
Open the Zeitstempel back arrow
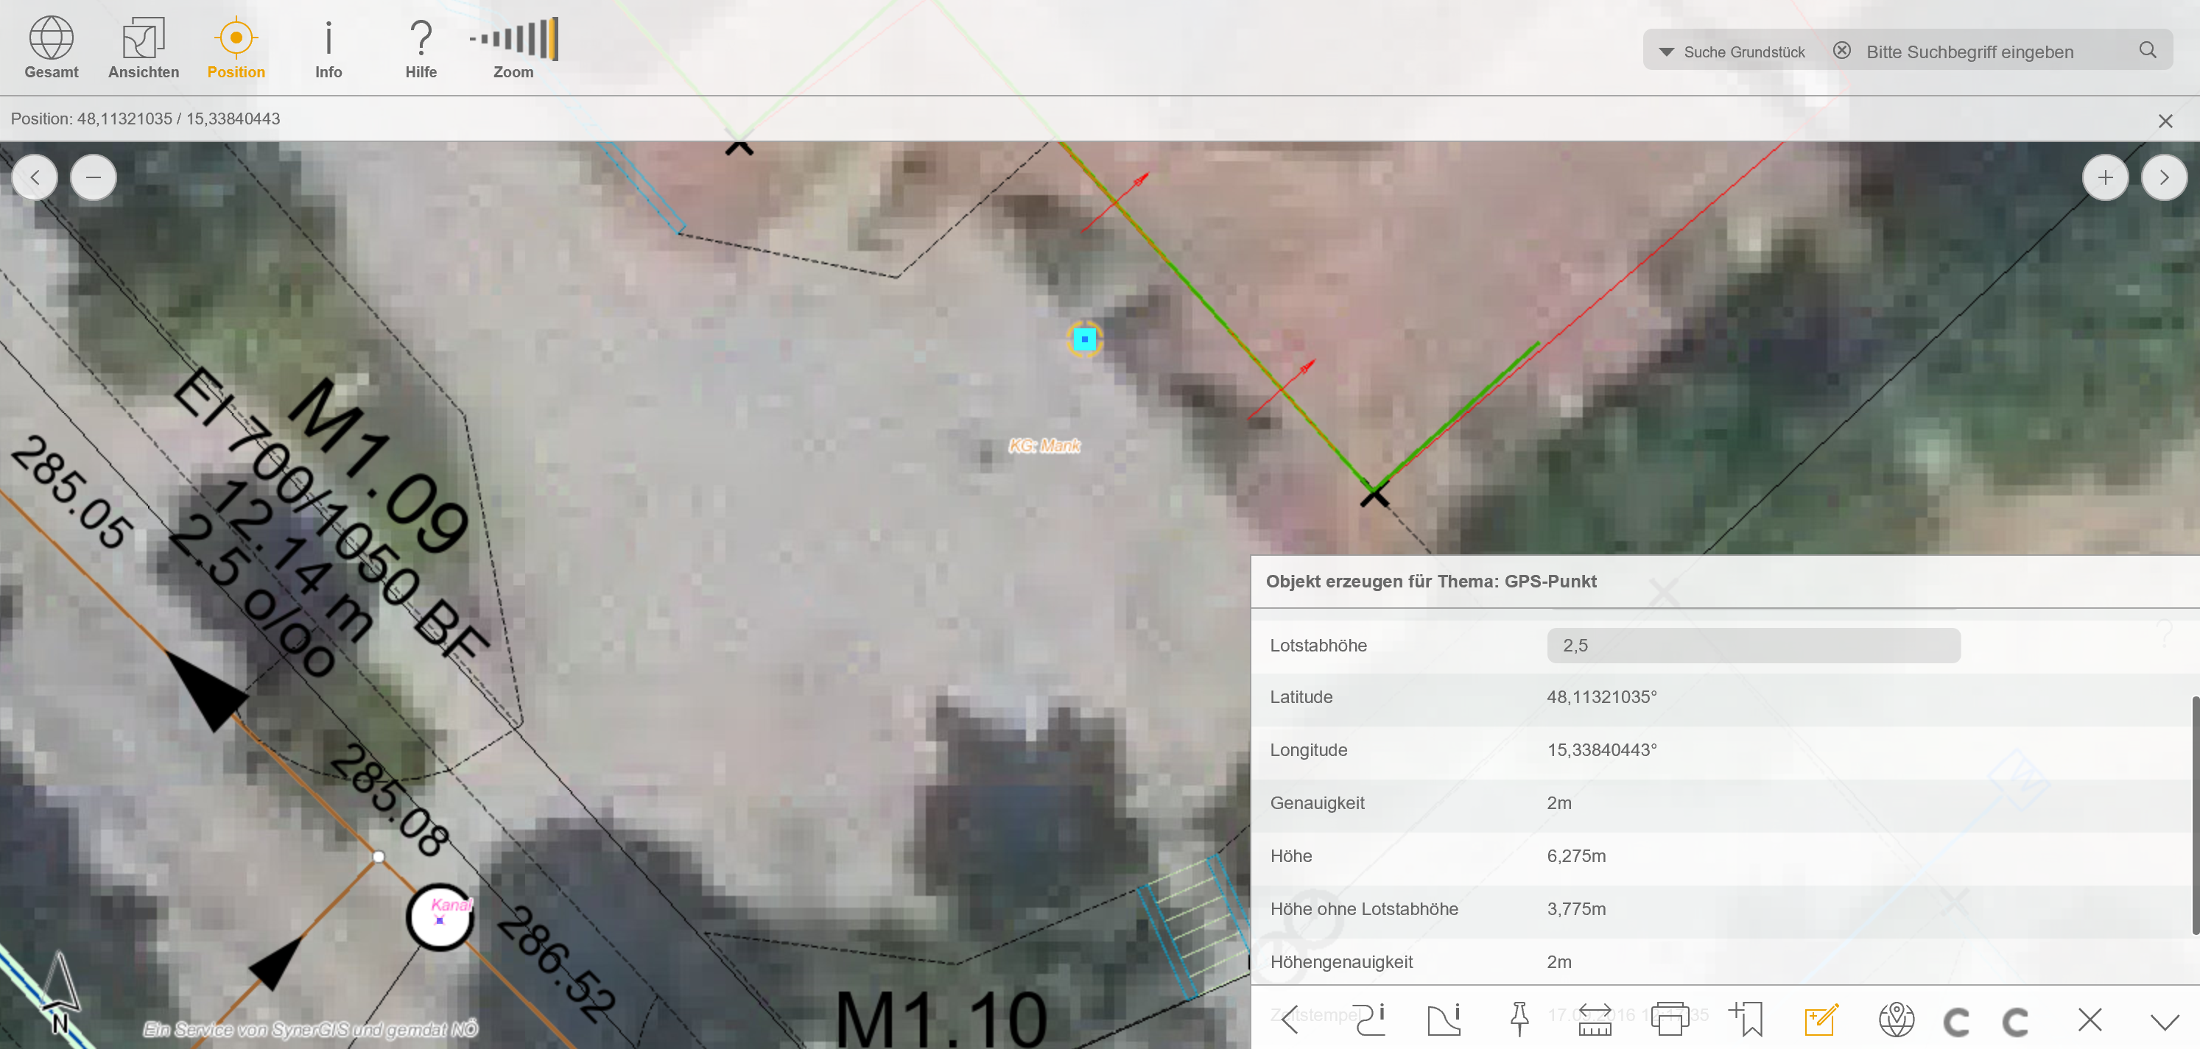(x=1290, y=1018)
